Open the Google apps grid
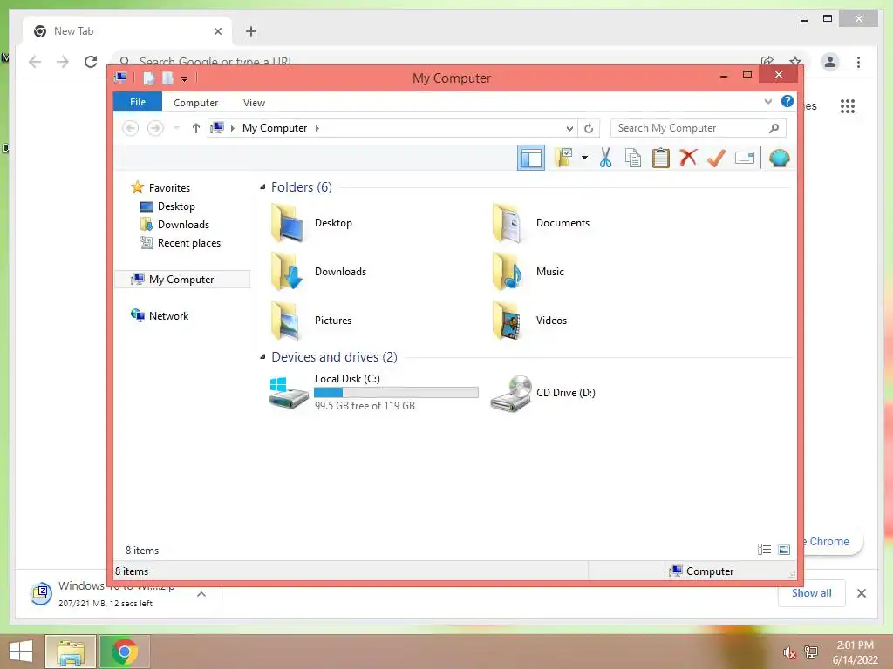The image size is (893, 669). [x=848, y=105]
